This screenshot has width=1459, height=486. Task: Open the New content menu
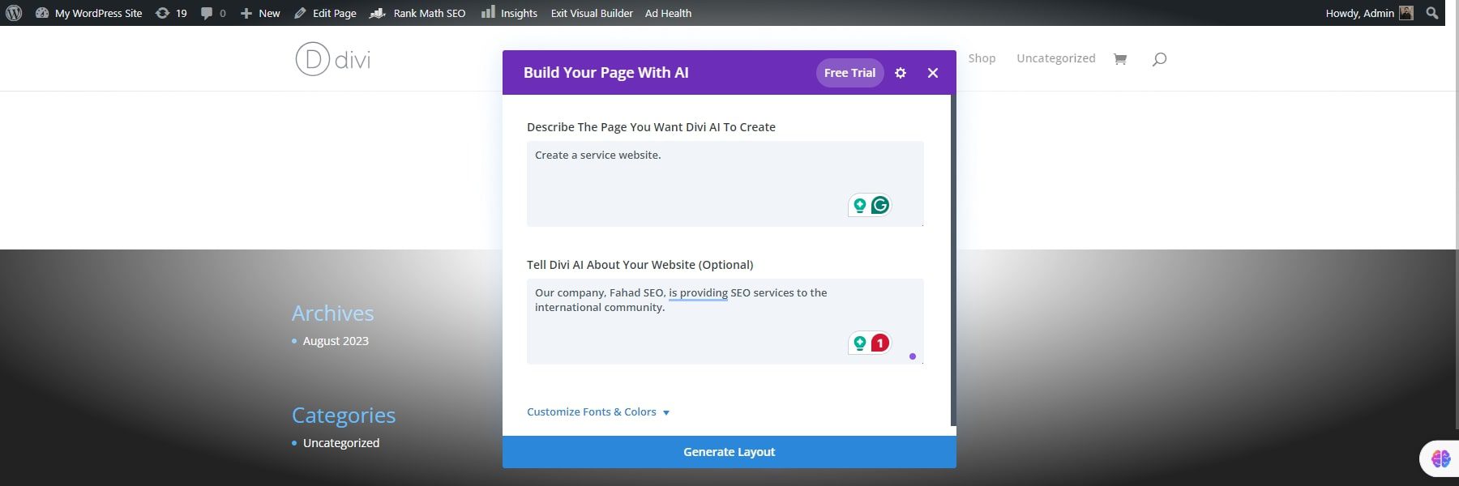pos(260,13)
